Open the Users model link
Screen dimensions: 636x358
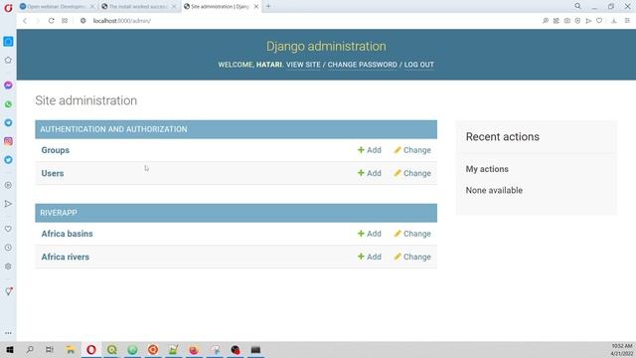[x=53, y=173]
